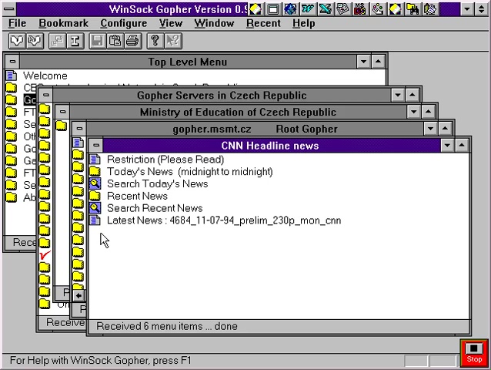Image resolution: width=491 pixels, height=370 pixels.
Task: Open the WinSock Gopher application control menu
Action: point(9,9)
